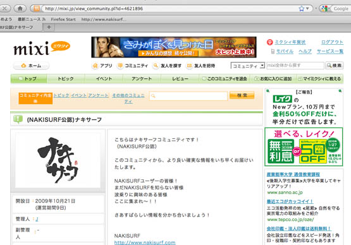Open the アプリ apps icon link
The height and width of the screenshot is (245, 351).
click(102, 66)
